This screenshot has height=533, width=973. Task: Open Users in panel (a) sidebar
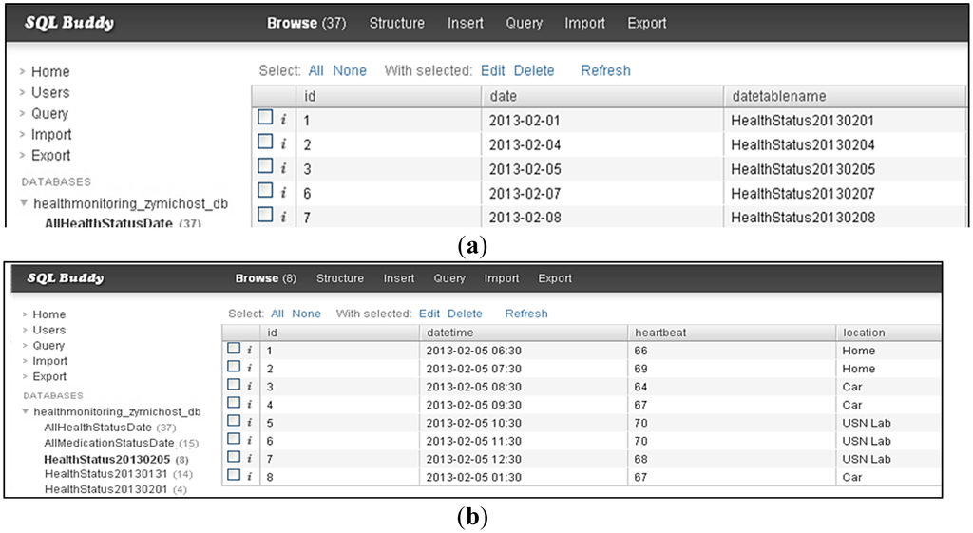pos(50,92)
